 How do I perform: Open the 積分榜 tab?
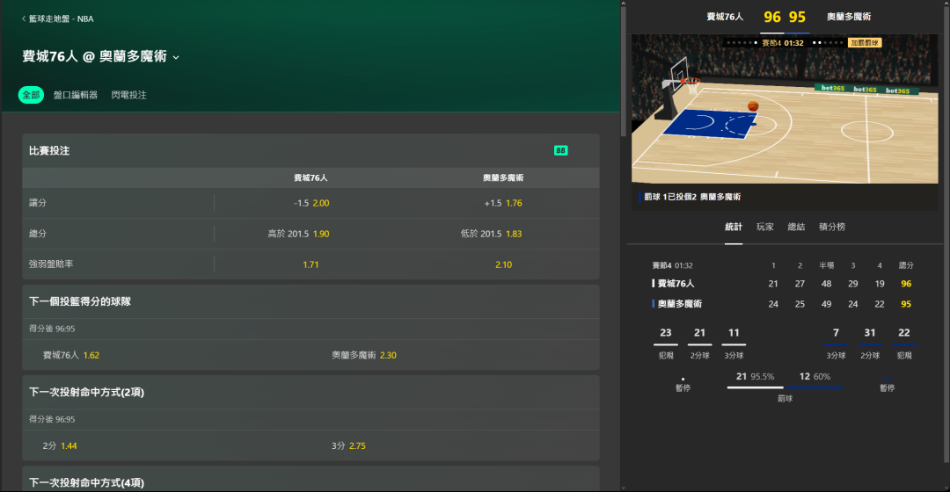[831, 227]
